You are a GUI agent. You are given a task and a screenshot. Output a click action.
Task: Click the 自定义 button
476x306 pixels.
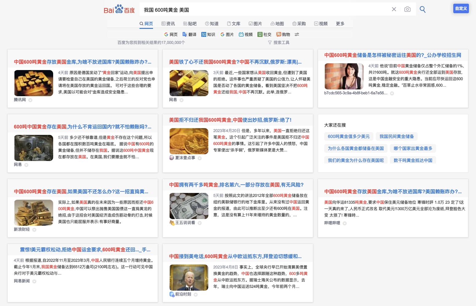coord(461,9)
